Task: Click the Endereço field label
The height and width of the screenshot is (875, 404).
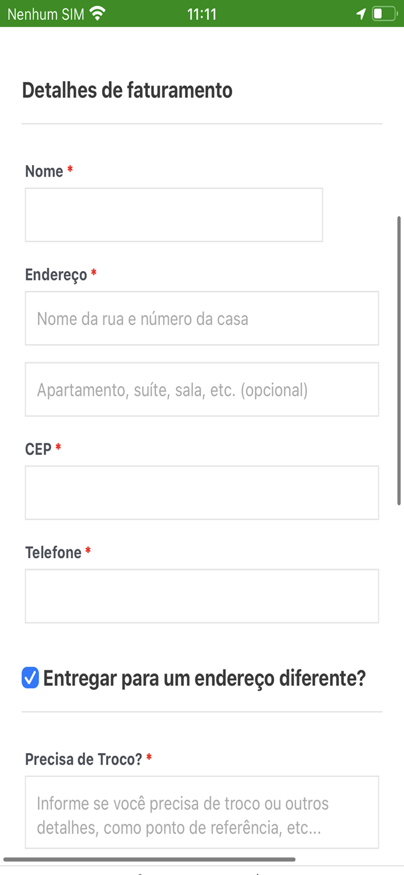Action: (55, 274)
